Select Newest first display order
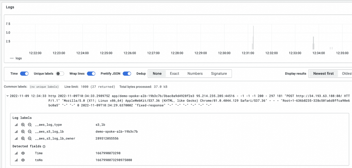The image size is (352, 168). pyautogui.click(x=323, y=73)
